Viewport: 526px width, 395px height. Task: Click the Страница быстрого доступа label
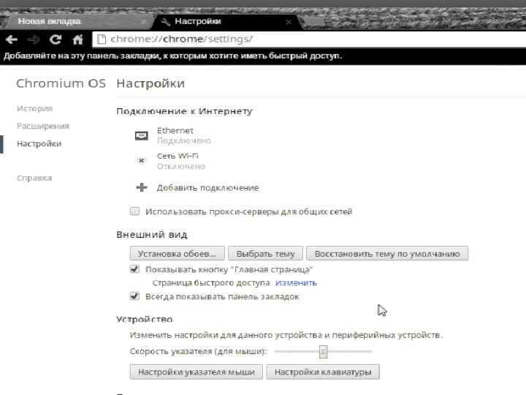click(211, 283)
